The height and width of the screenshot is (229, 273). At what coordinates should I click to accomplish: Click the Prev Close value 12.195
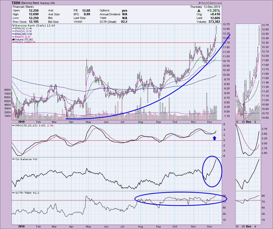click(x=34, y=22)
